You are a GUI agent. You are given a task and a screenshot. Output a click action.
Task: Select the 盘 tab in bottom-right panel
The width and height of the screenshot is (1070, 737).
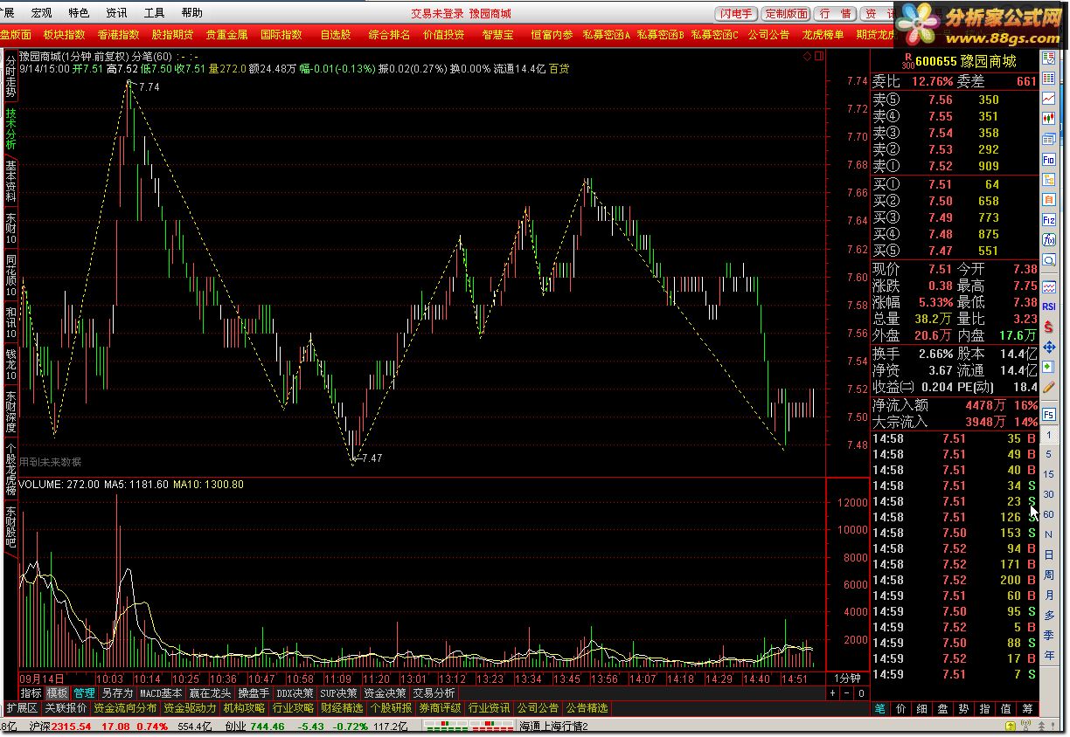tap(942, 709)
